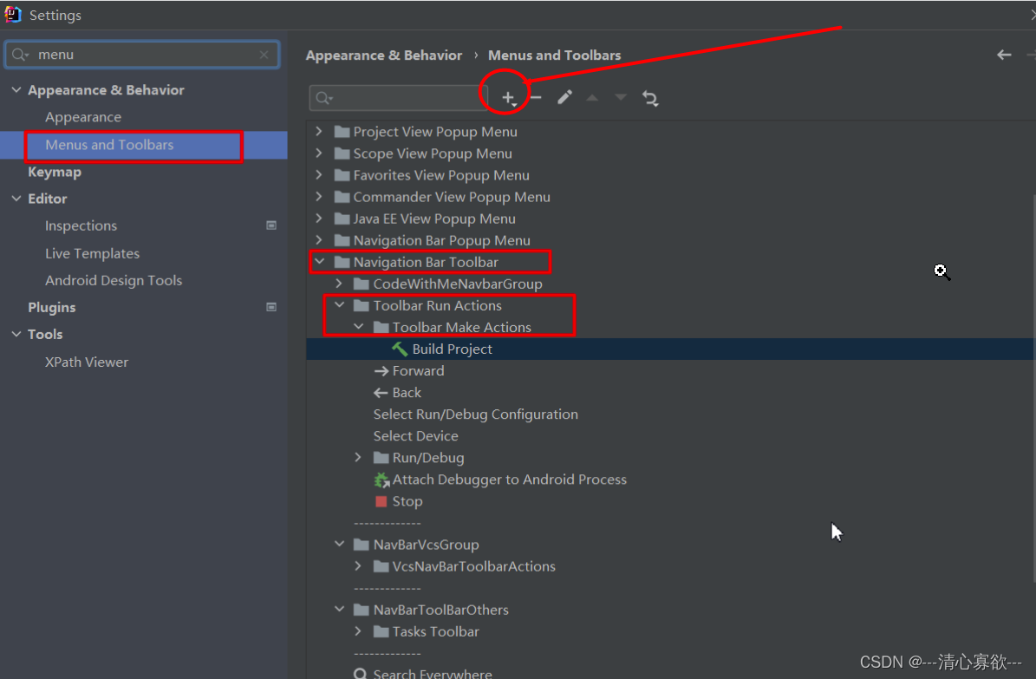Collapse the Toolbar Run Actions node
This screenshot has height=679, width=1036.
pos(340,304)
